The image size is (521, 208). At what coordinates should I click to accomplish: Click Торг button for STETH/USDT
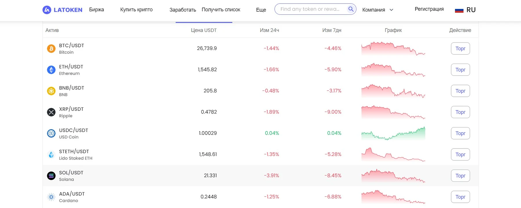pyautogui.click(x=460, y=155)
